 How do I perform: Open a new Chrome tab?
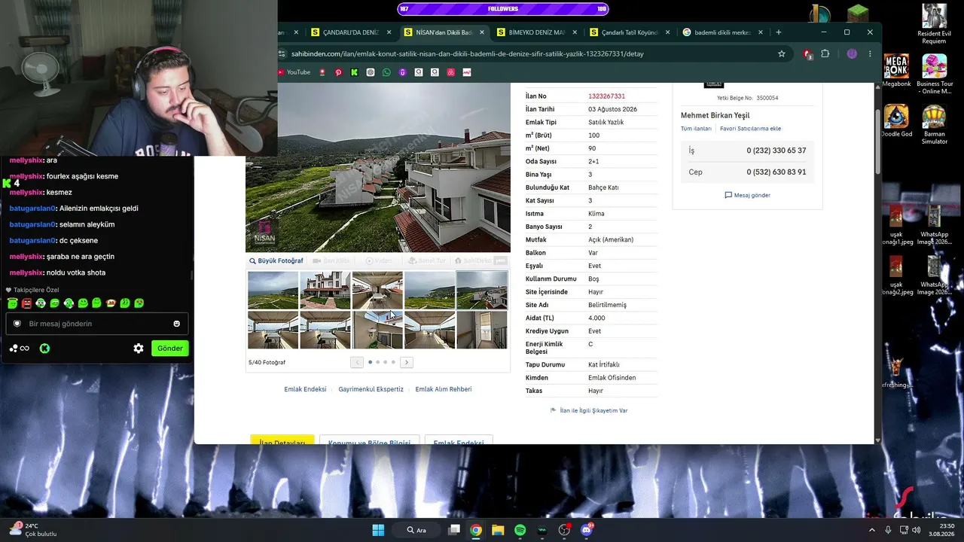[x=779, y=32]
